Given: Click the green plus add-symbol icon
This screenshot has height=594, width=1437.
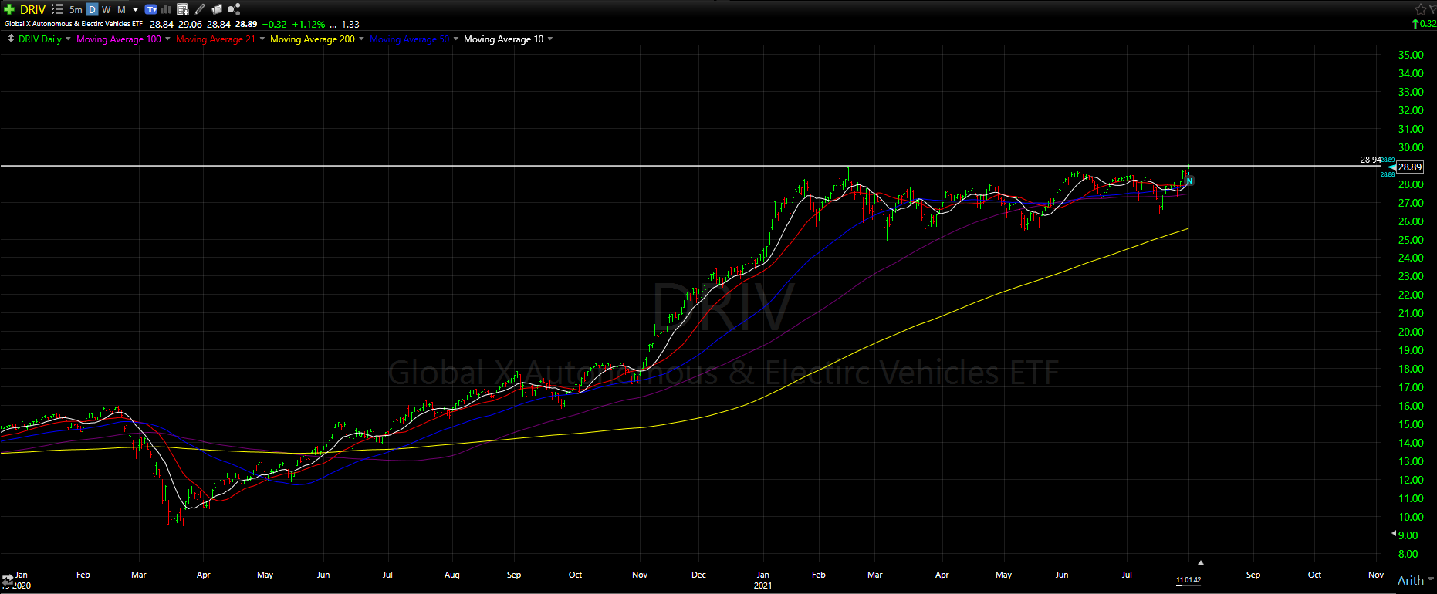Looking at the screenshot, I should point(9,9).
